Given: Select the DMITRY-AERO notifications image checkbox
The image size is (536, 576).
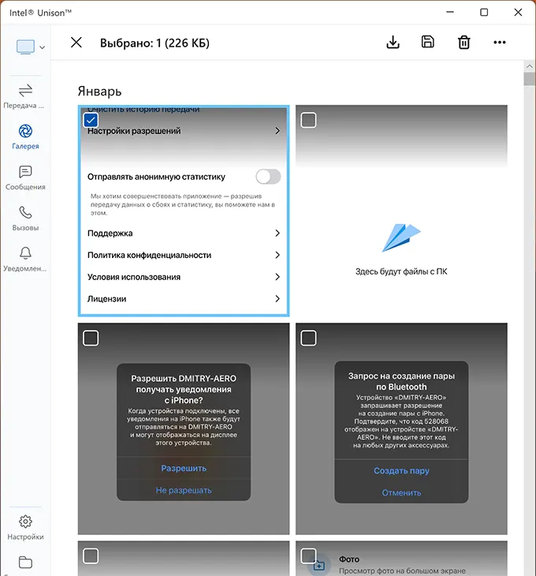Looking at the screenshot, I should 91,338.
